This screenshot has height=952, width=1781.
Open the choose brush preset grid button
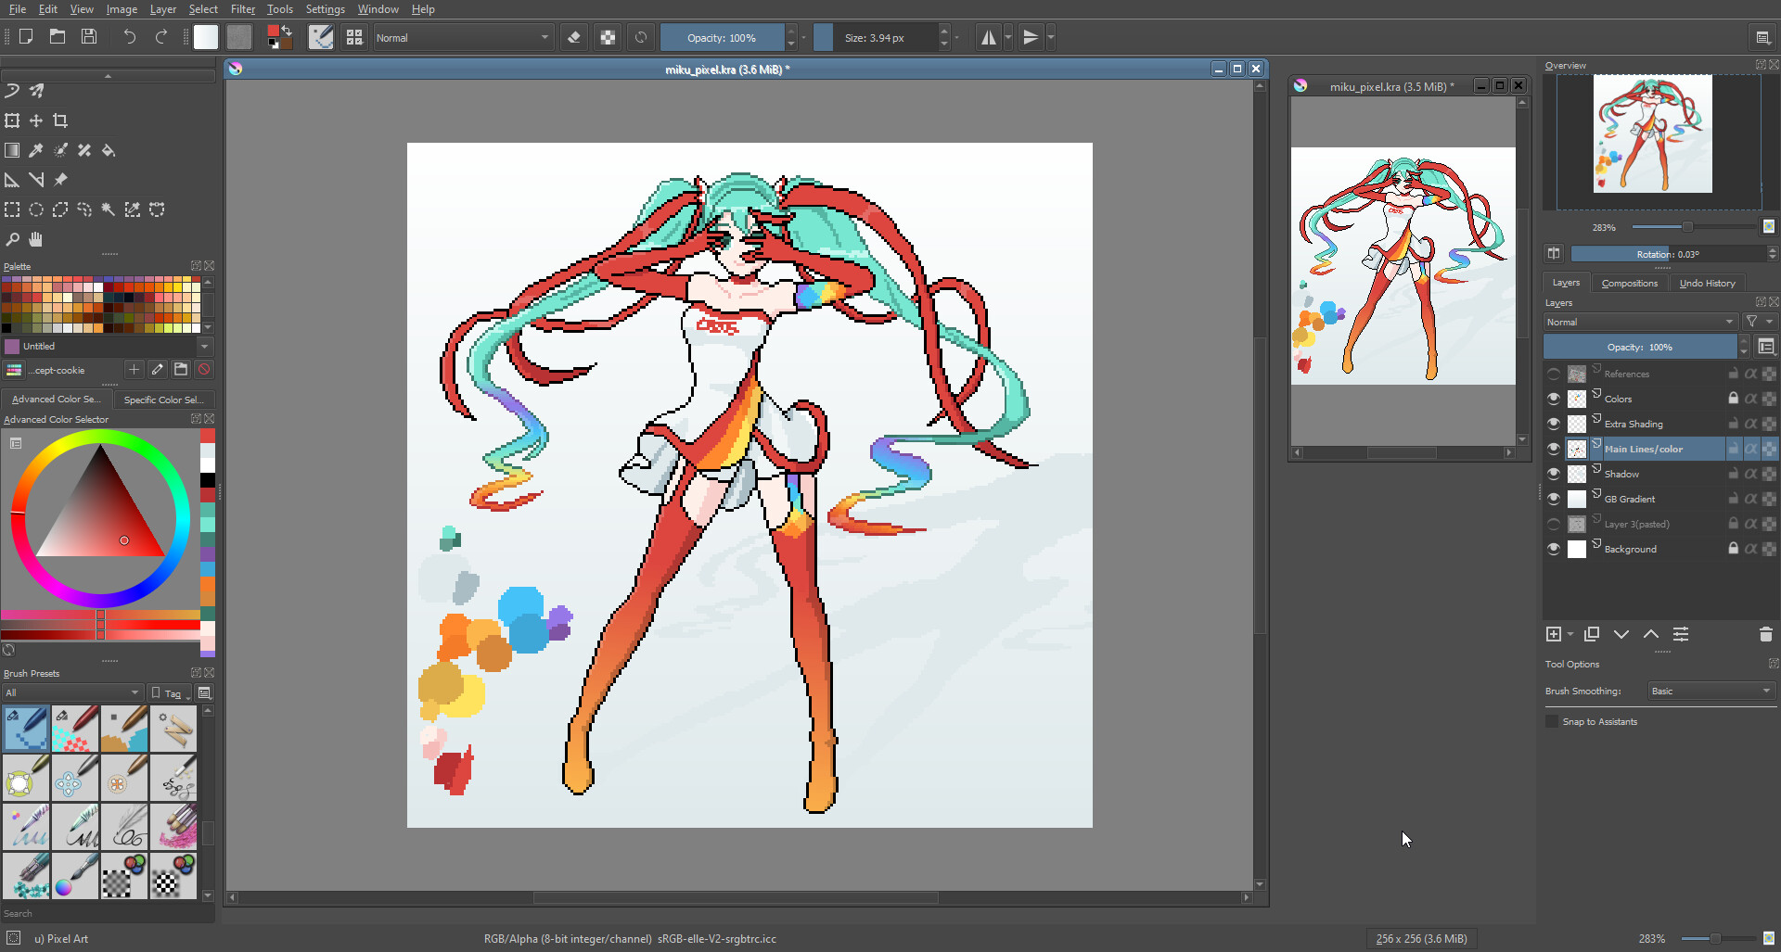point(354,37)
